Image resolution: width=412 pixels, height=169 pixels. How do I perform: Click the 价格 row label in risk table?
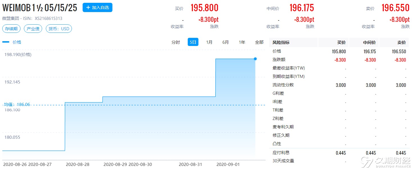(x=277, y=51)
